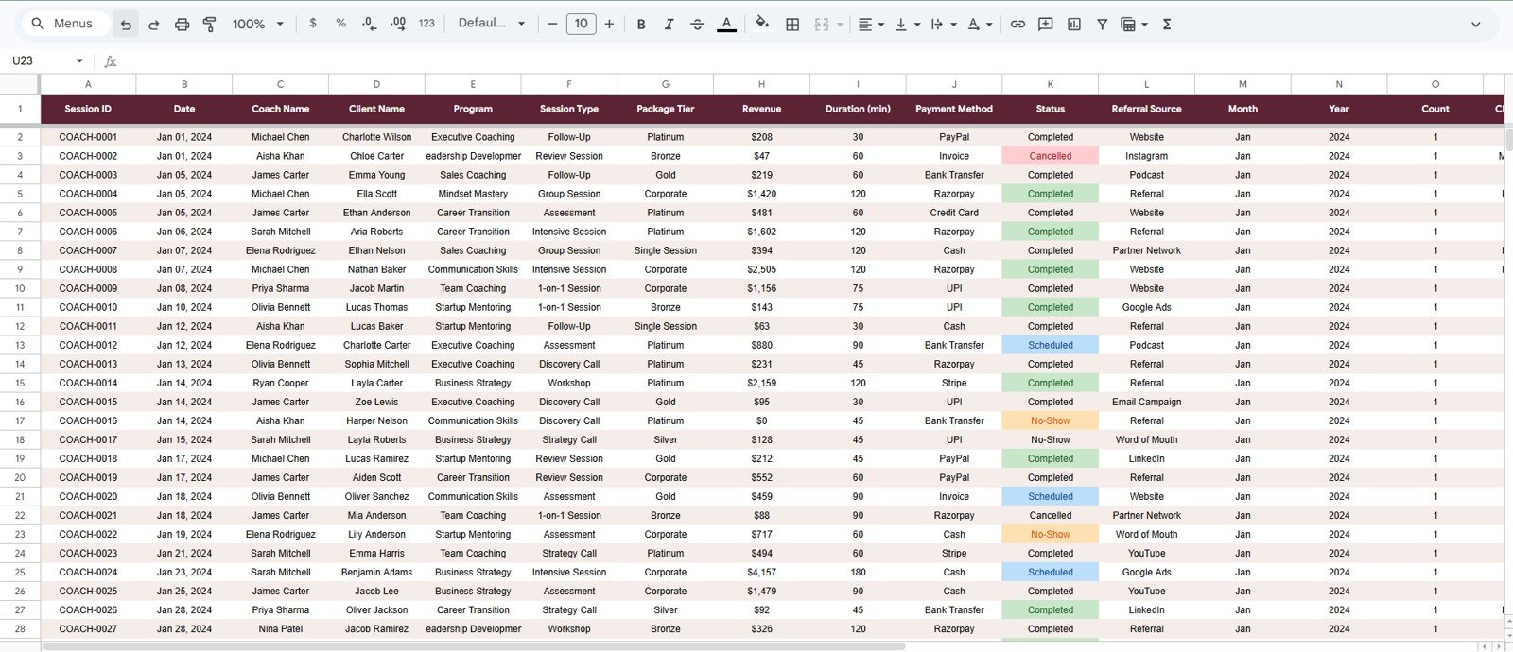The width and height of the screenshot is (1513, 652).
Task: Open the table views dropdown
Action: click(x=1133, y=24)
